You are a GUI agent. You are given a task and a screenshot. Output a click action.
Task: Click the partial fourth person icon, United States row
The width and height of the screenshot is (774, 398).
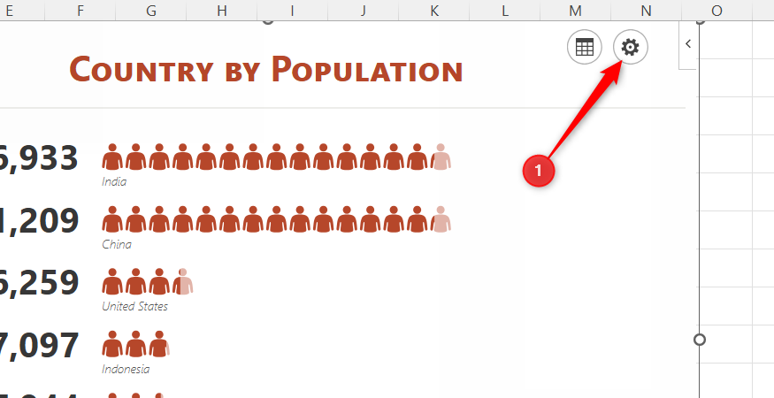(182, 281)
